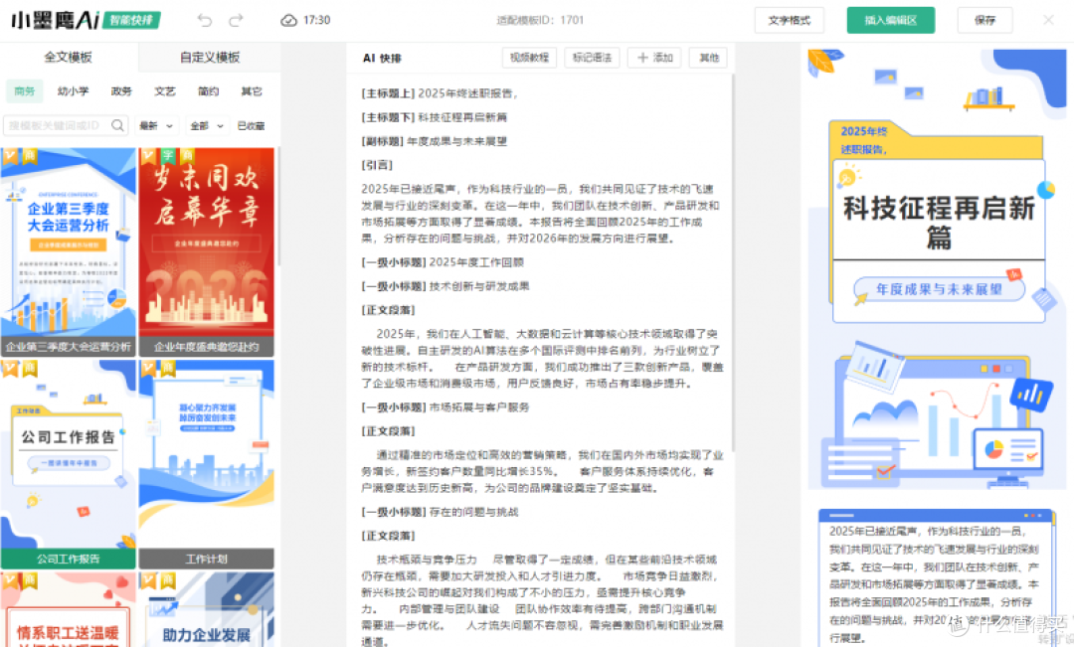Click the [主标题上] 2025年终述职报告 line
Image resolution: width=1074 pixels, height=647 pixels.
pos(440,93)
